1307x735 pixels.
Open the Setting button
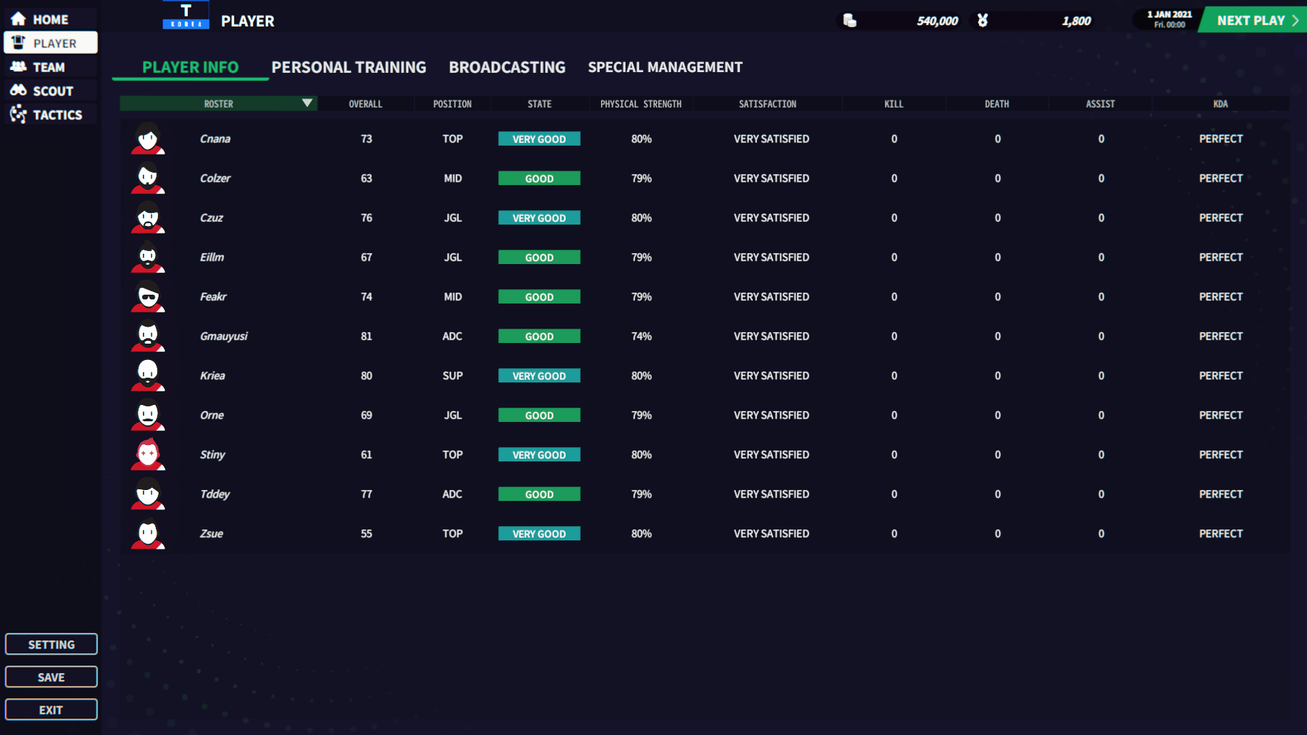click(x=51, y=644)
